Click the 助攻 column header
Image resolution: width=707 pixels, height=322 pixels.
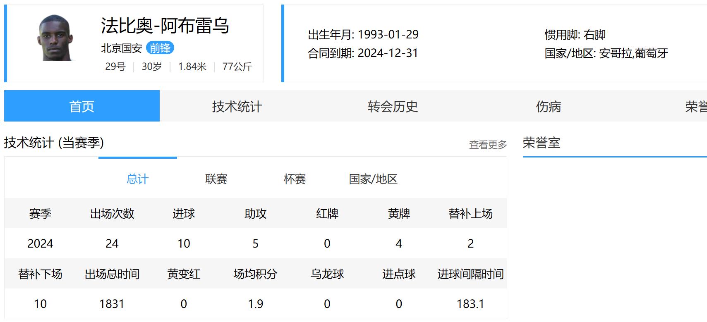point(255,214)
